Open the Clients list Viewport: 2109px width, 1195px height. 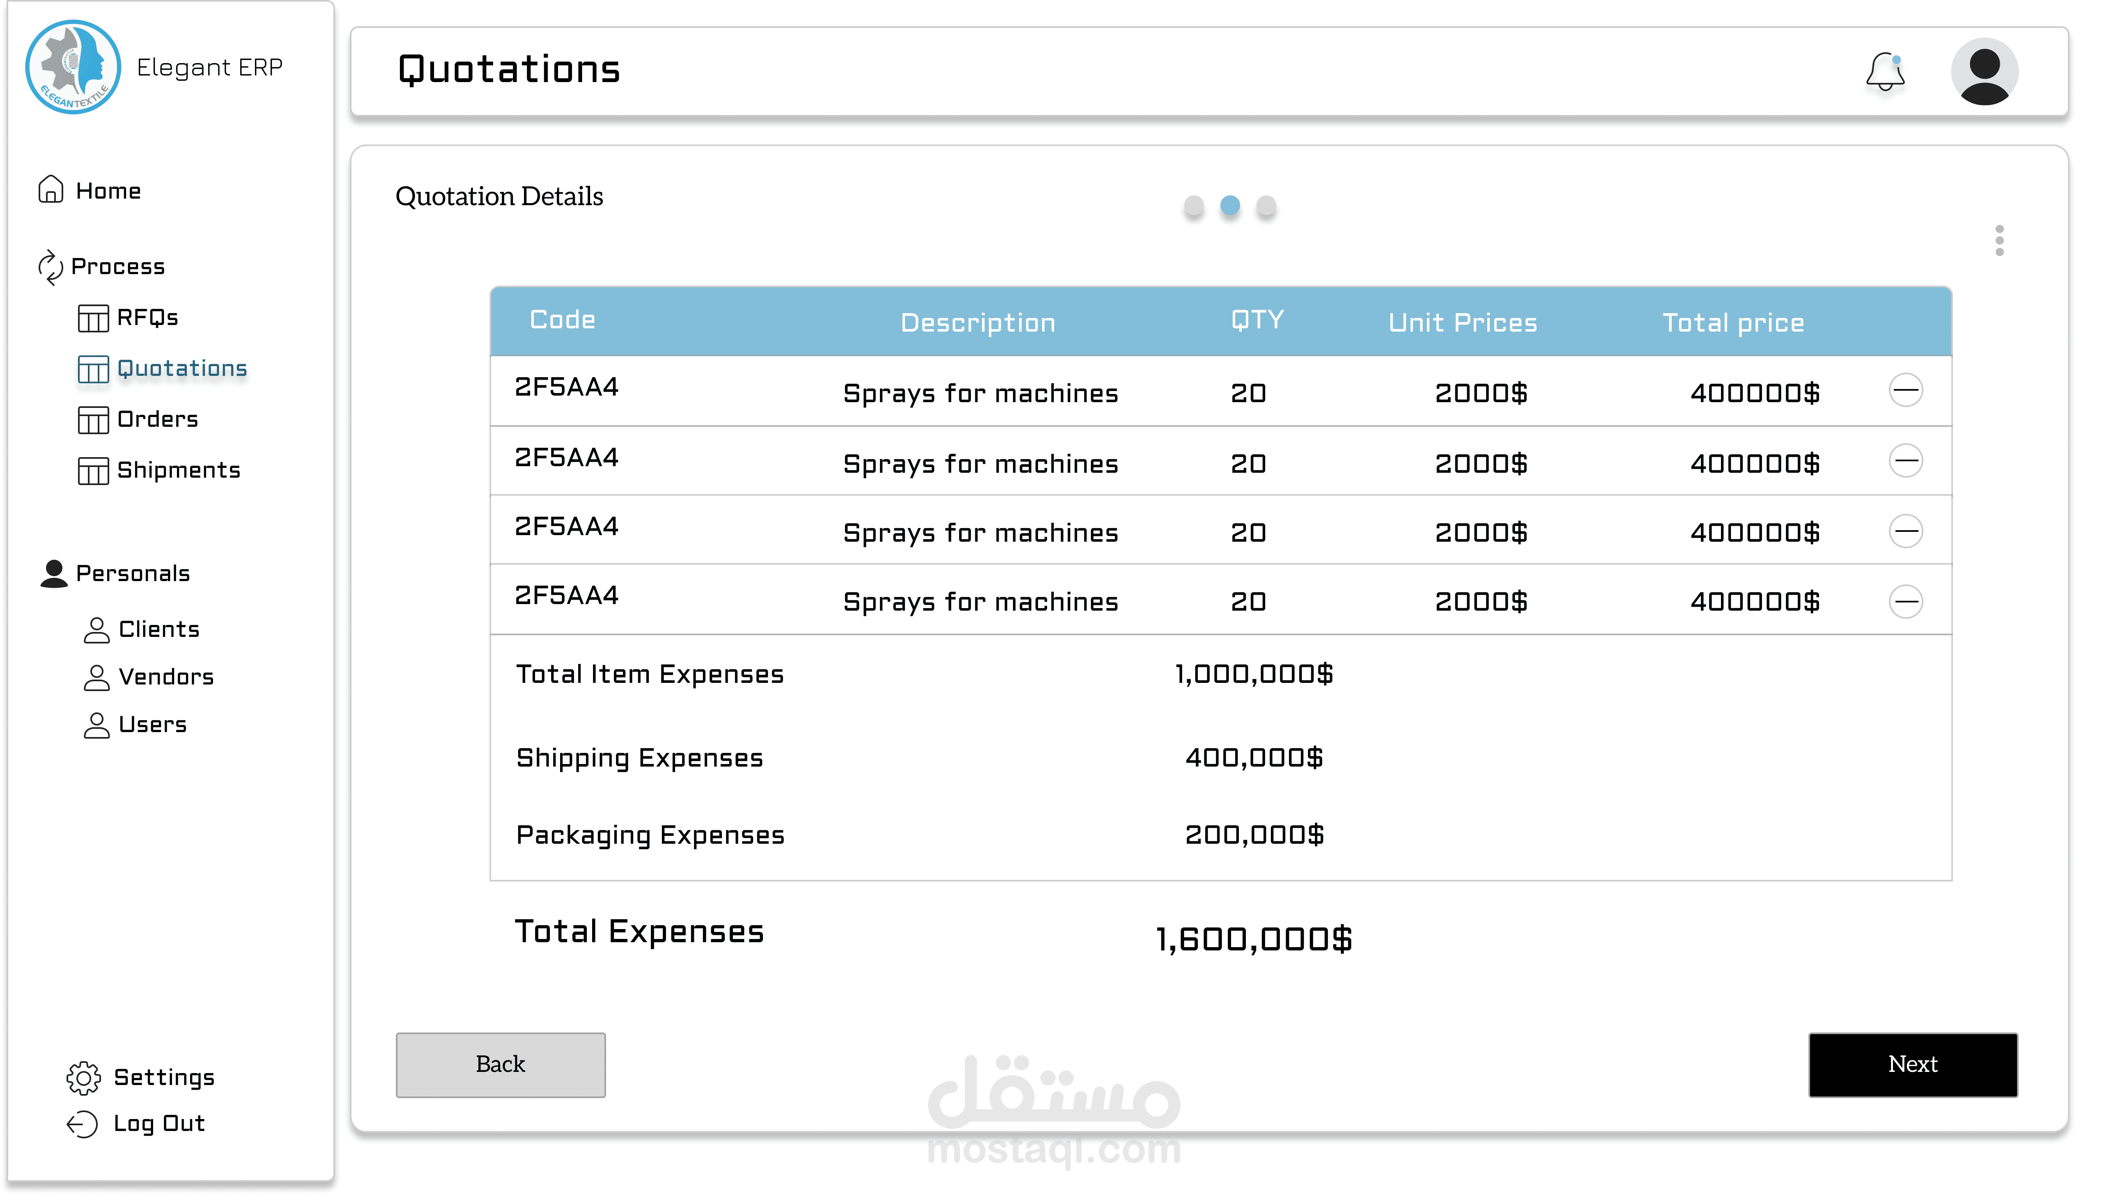coord(159,630)
